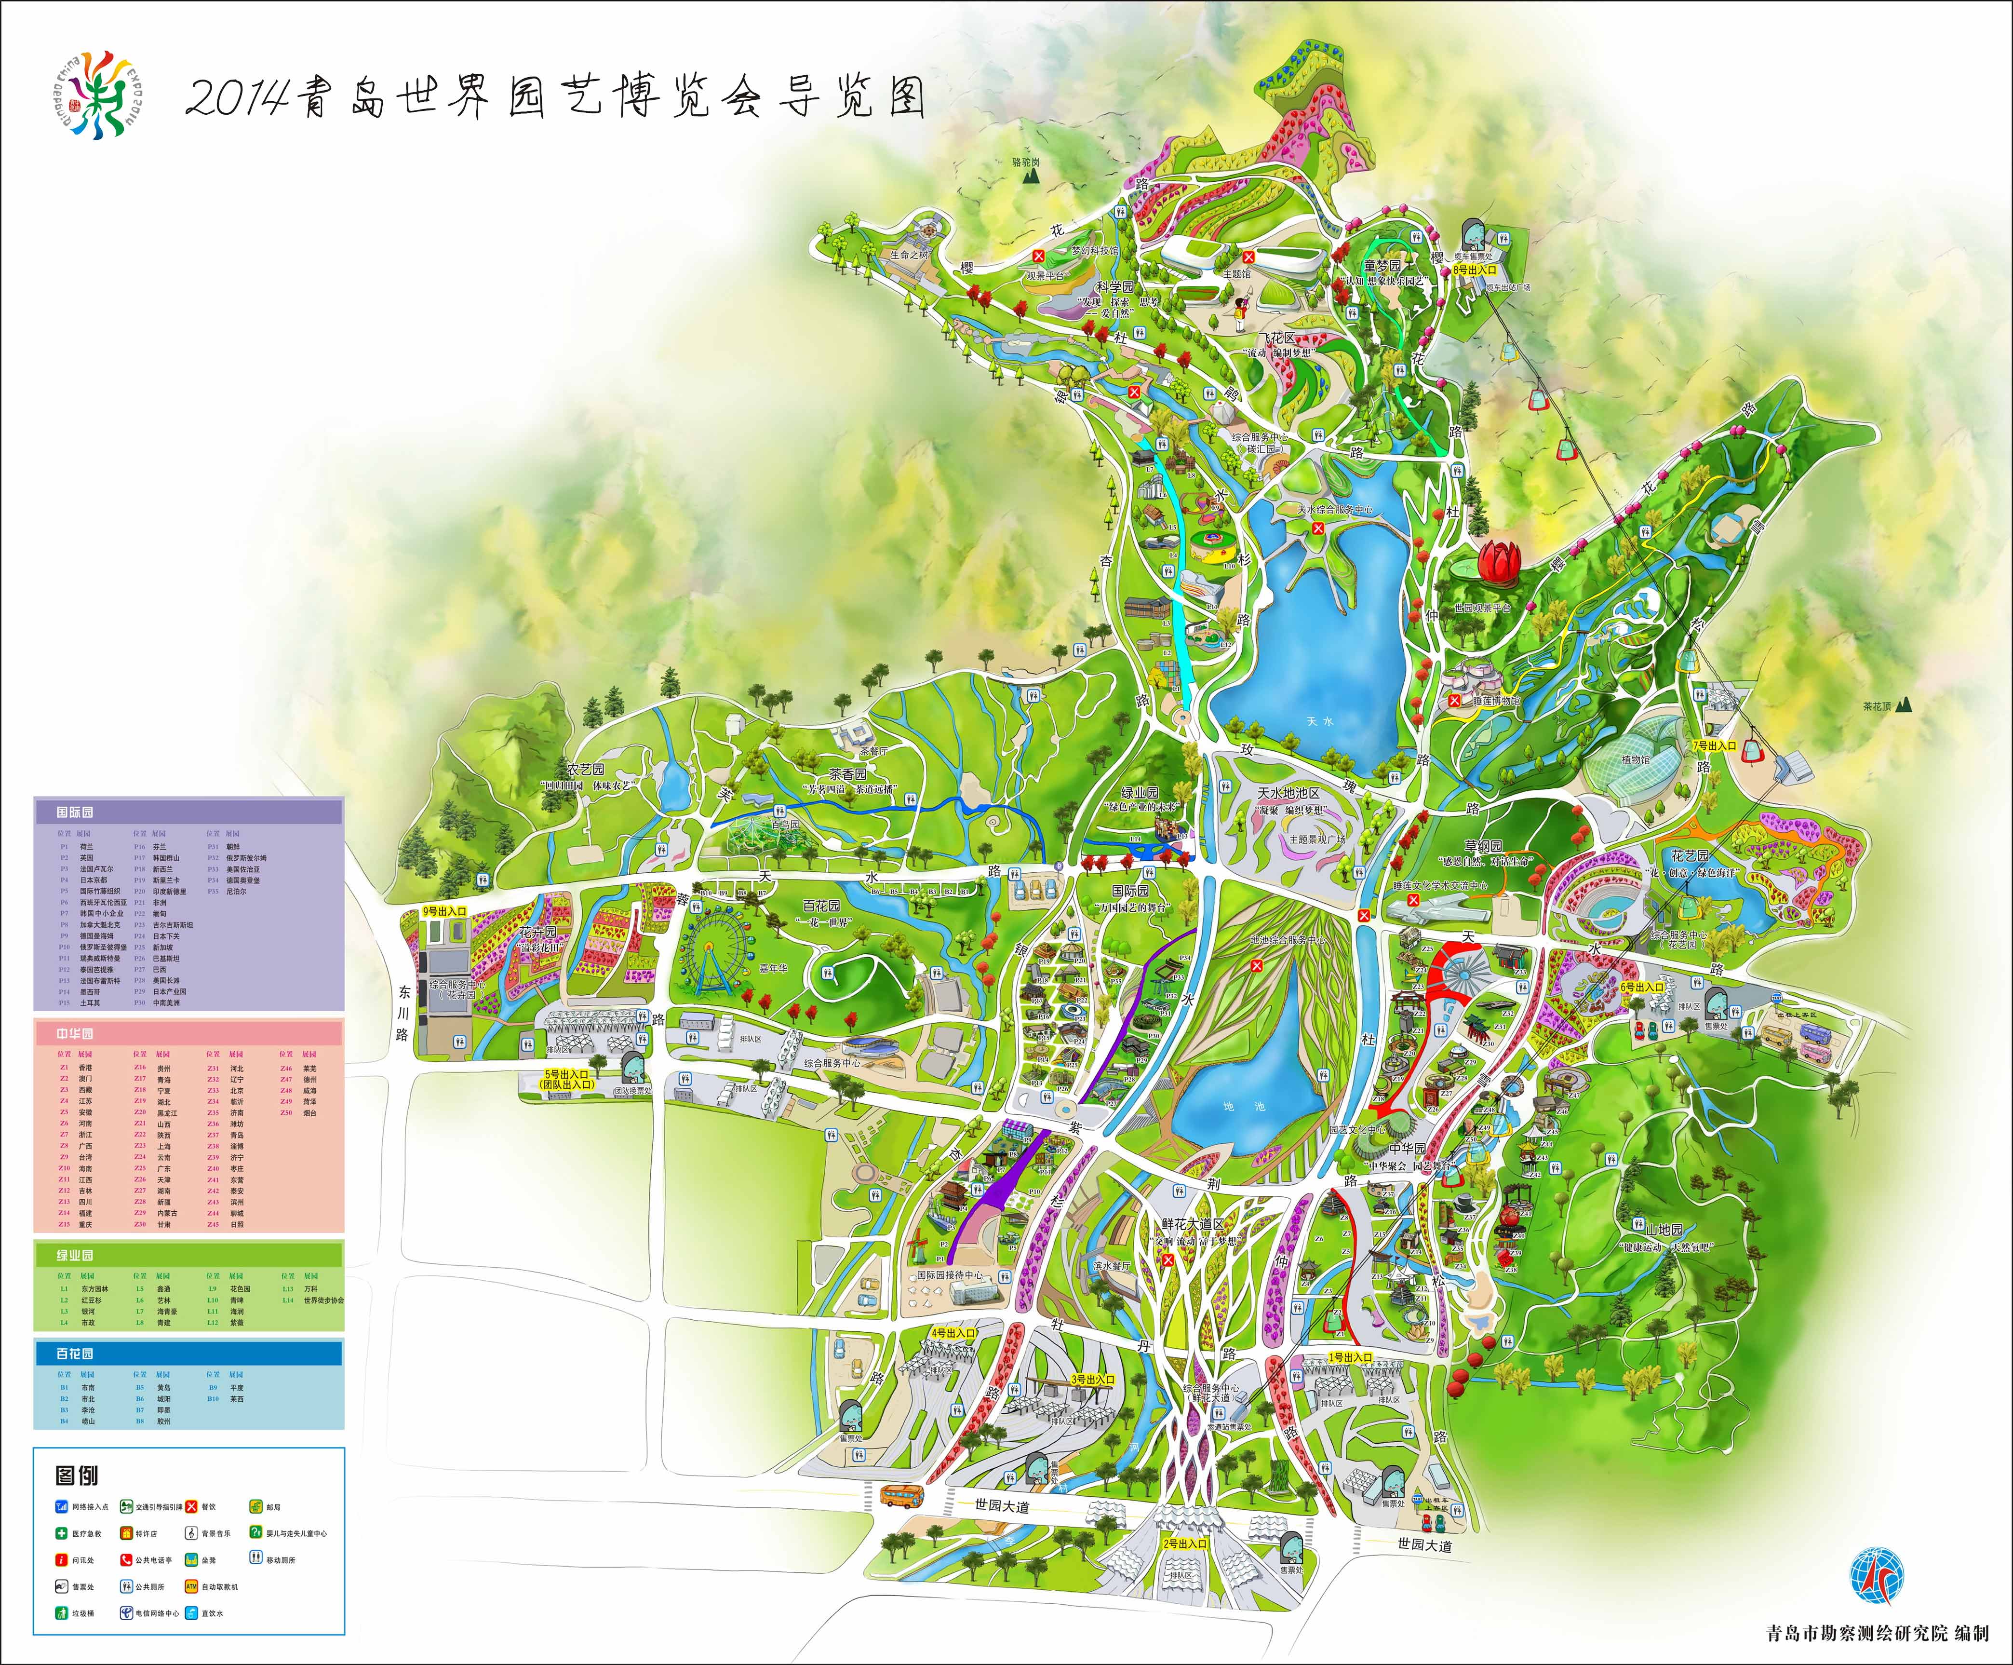Select the 特许店 gift shop legend icon
The image size is (2013, 1665).
point(126,1533)
